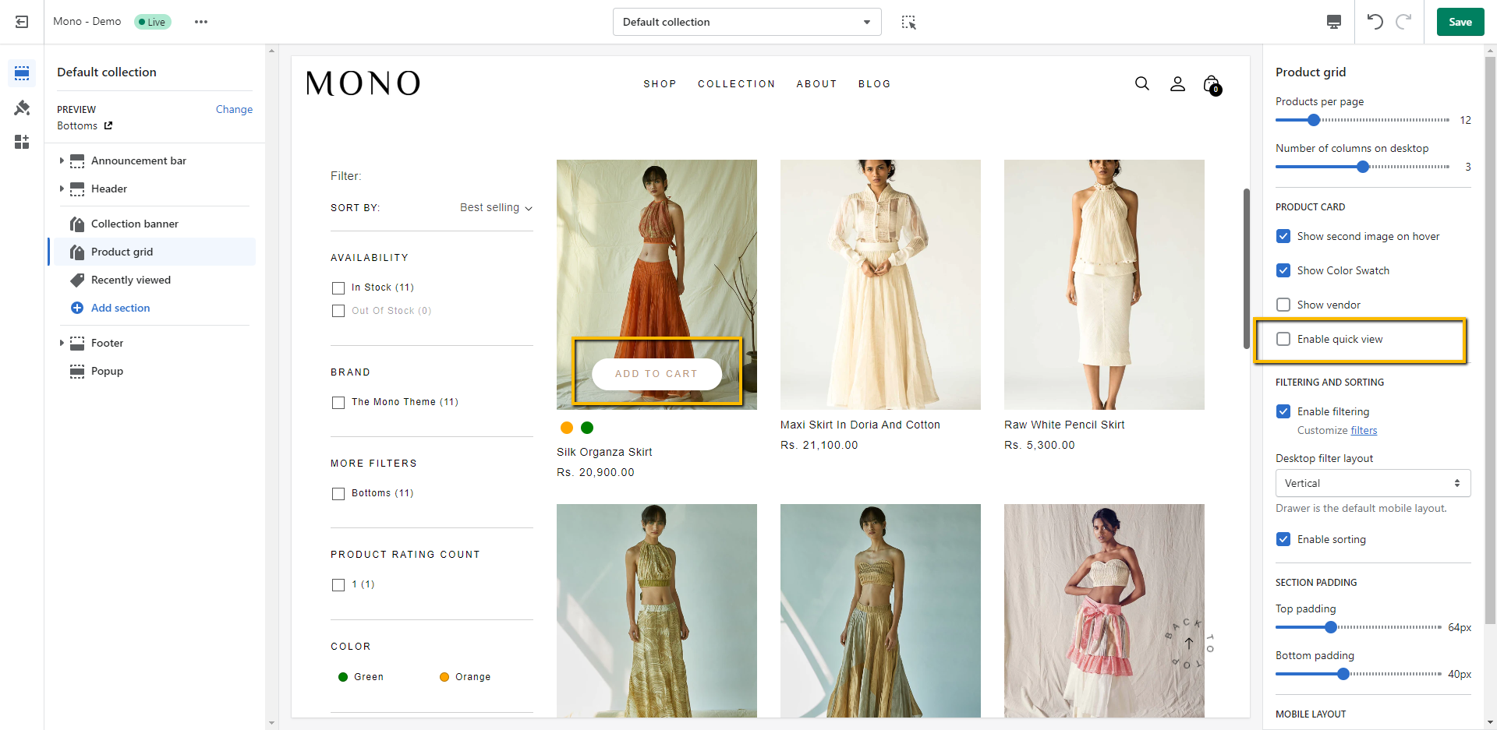Click the store search magnifier icon

click(1142, 83)
